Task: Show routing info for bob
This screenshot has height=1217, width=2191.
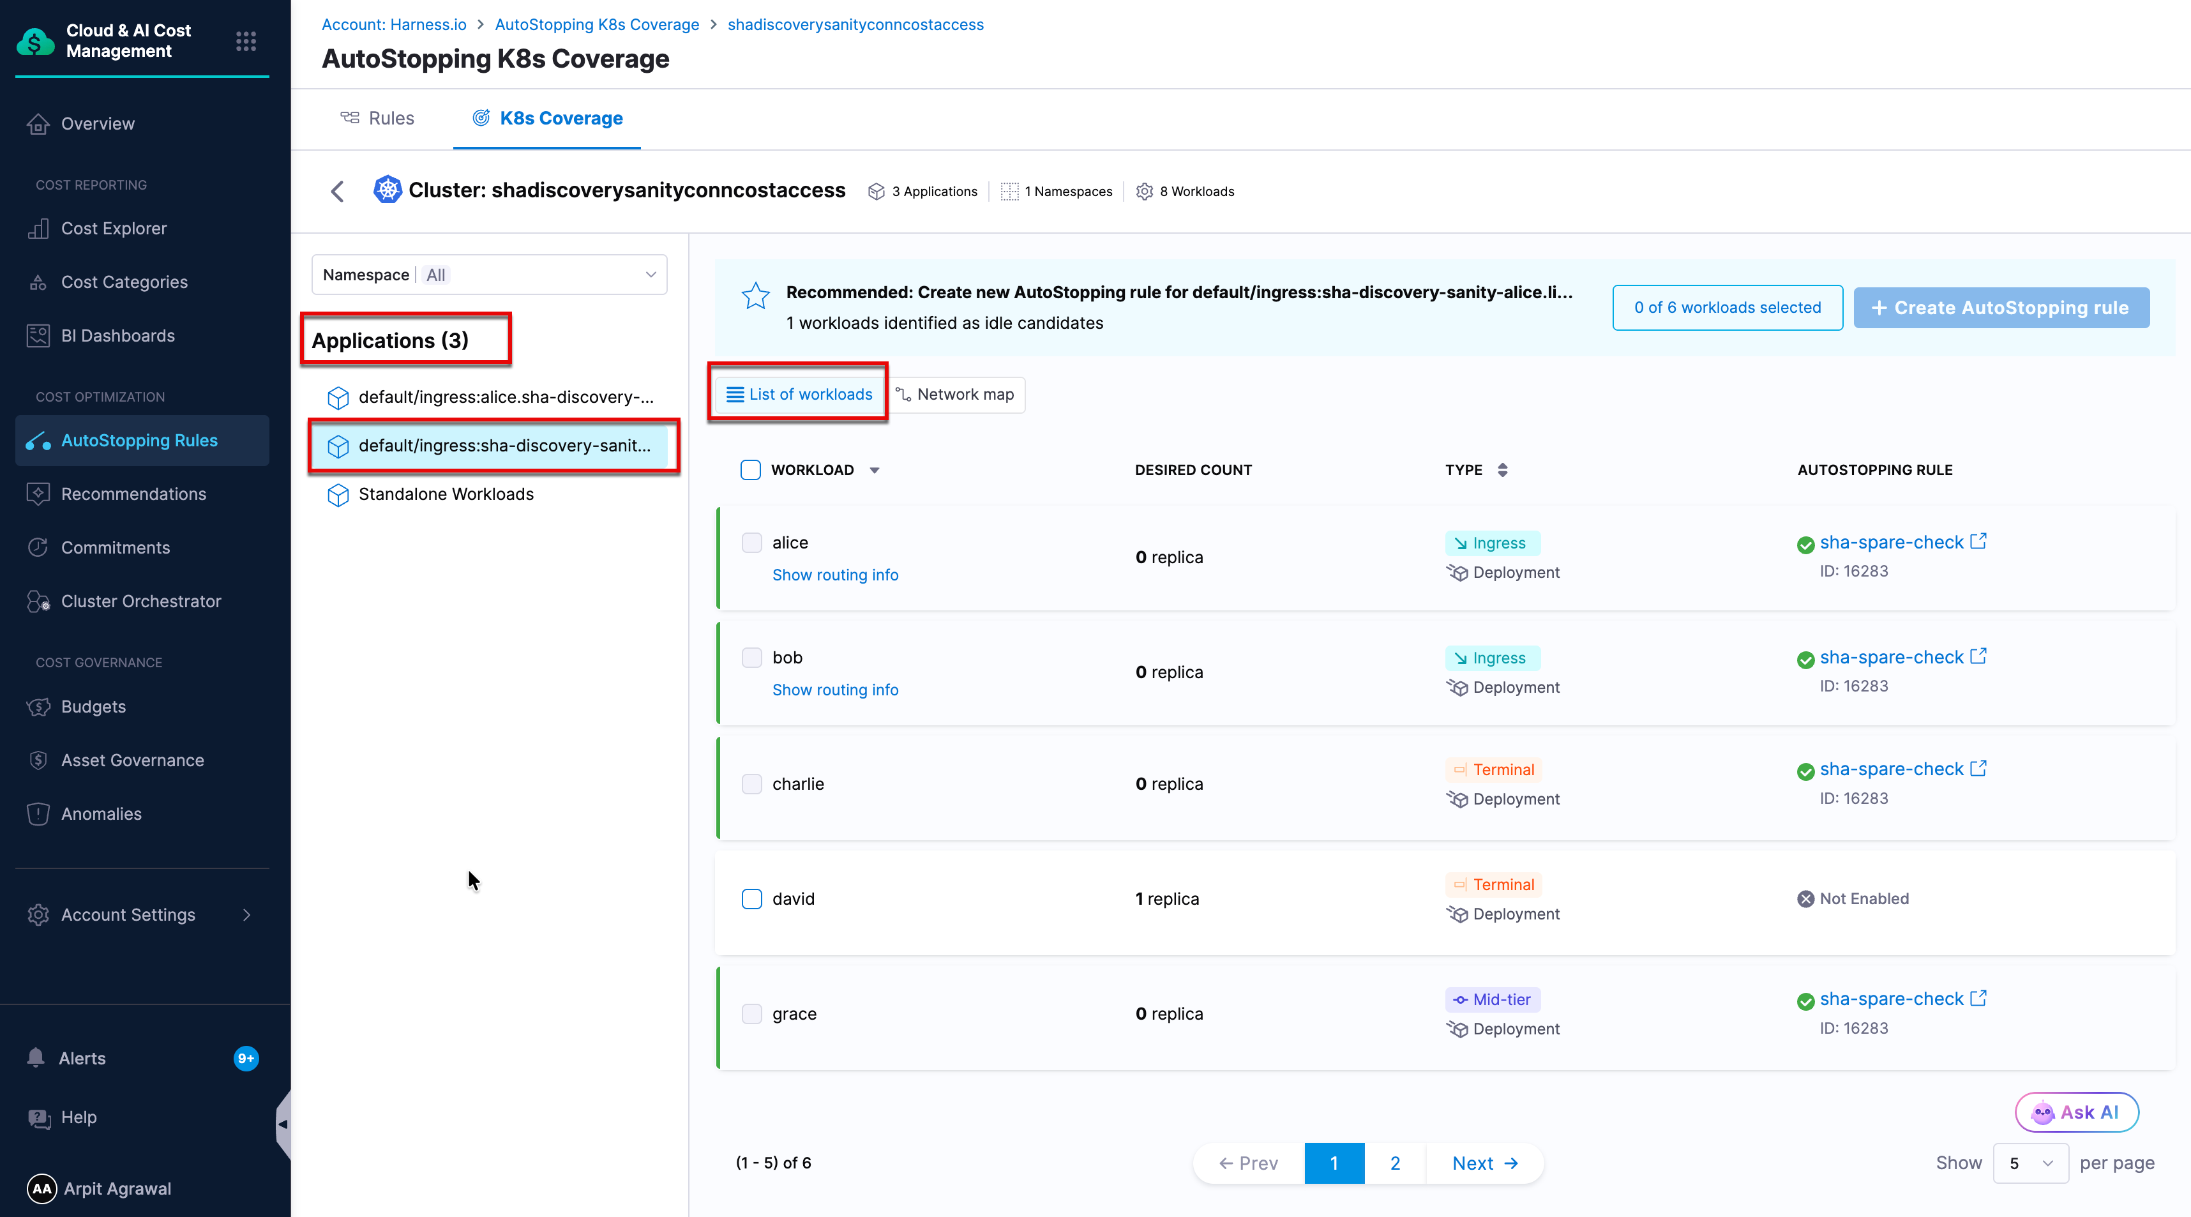Action: tap(835, 690)
